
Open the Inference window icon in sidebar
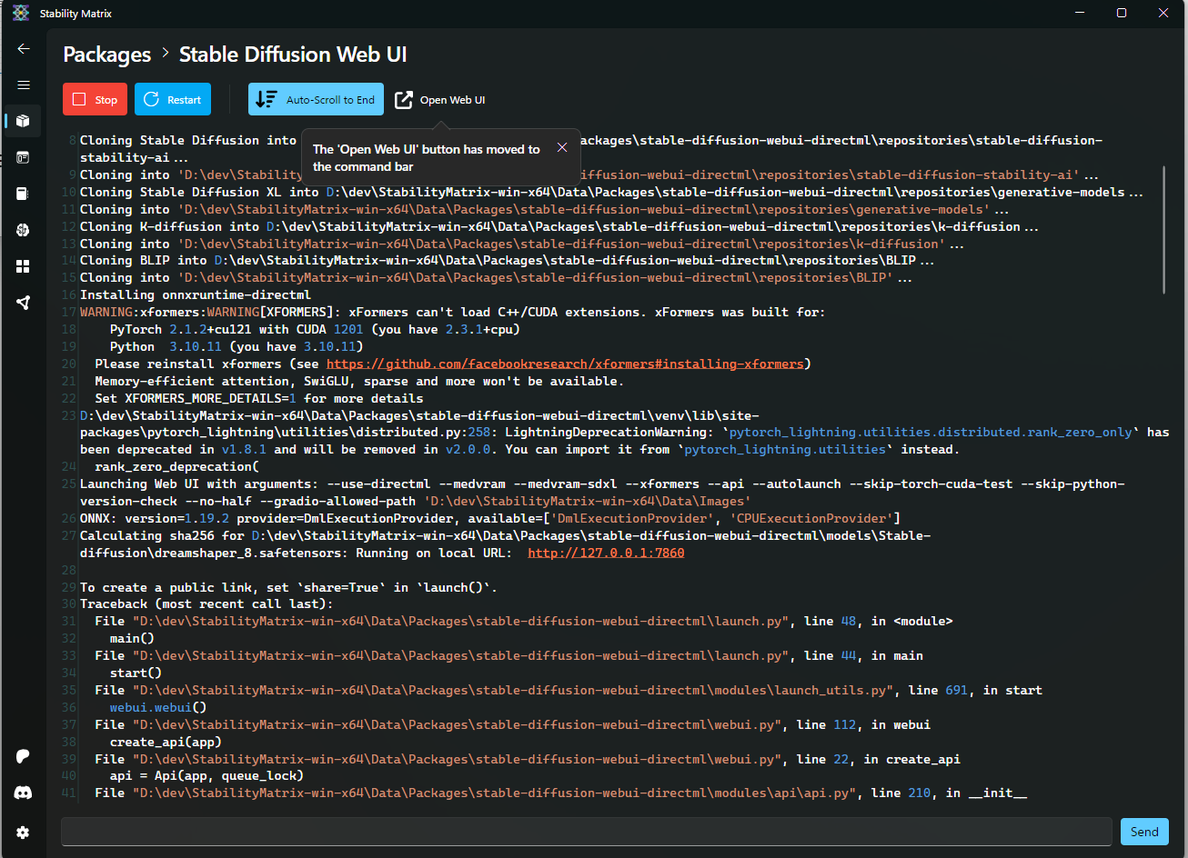click(24, 157)
